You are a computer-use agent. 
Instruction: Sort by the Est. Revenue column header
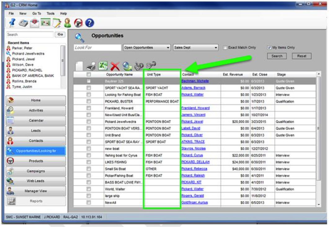click(x=233, y=74)
